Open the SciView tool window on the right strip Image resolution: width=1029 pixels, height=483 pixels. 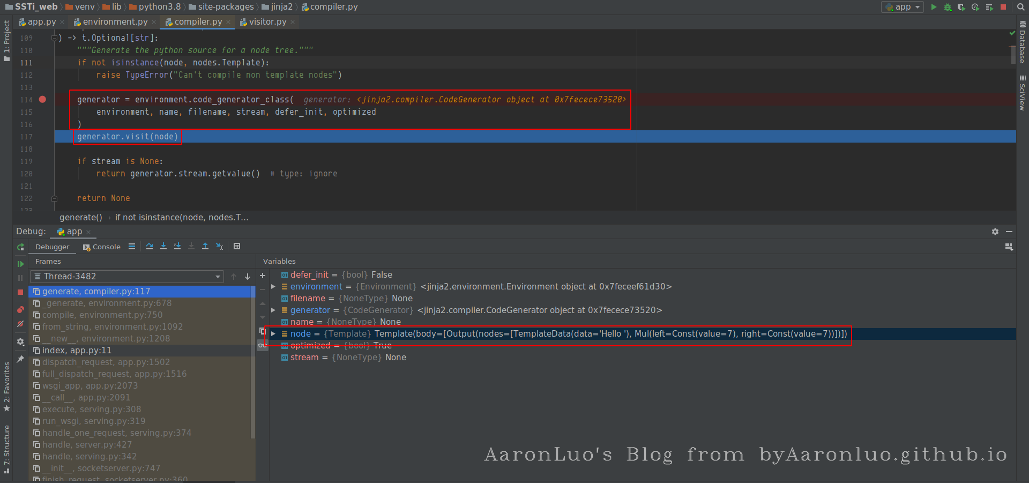pyautogui.click(x=1023, y=92)
